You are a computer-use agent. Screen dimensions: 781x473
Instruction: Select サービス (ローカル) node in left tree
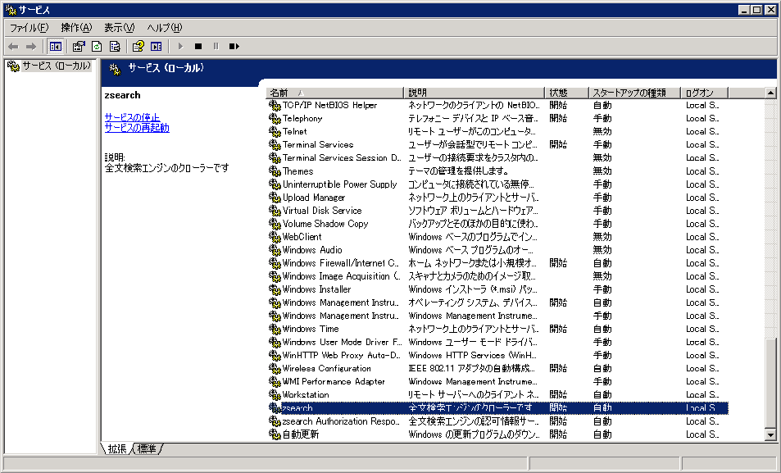[x=50, y=66]
